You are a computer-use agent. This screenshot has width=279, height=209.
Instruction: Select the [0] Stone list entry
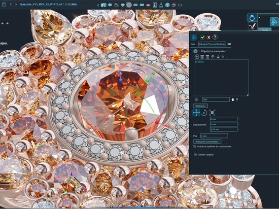point(199,62)
